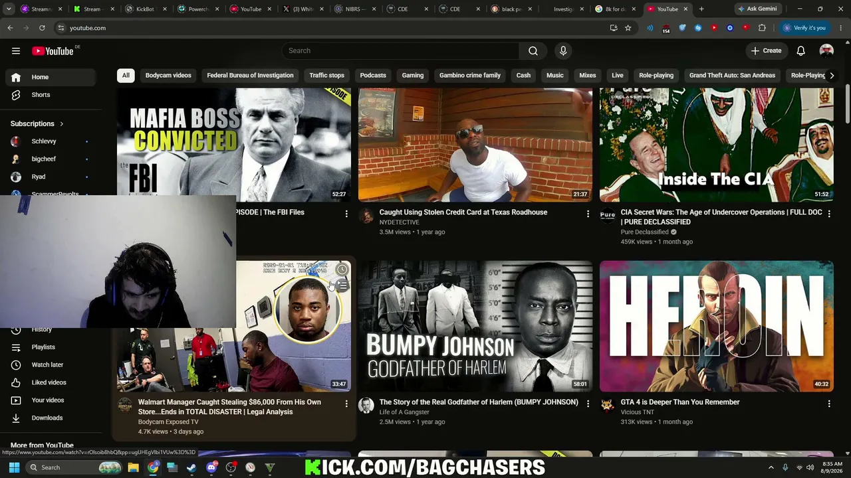Go to the YouTube logo homepage
The width and height of the screenshot is (851, 478).
click(x=53, y=51)
